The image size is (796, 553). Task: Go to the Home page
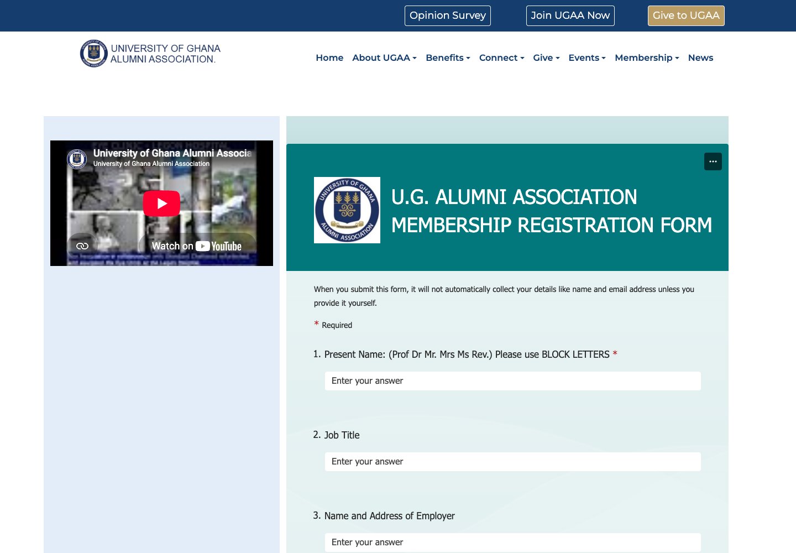coord(329,58)
